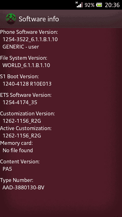Image resolution: width=122 pixels, height=217 pixels.
Task: Tap the Type Number AAD-3880130-BV value
Action: (x=23, y=188)
